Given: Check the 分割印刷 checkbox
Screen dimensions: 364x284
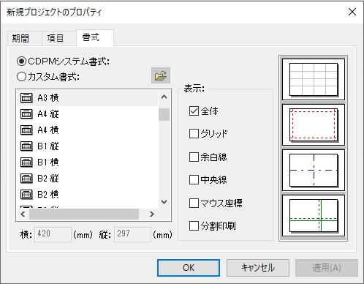Looking at the screenshot, I should click(x=194, y=225).
